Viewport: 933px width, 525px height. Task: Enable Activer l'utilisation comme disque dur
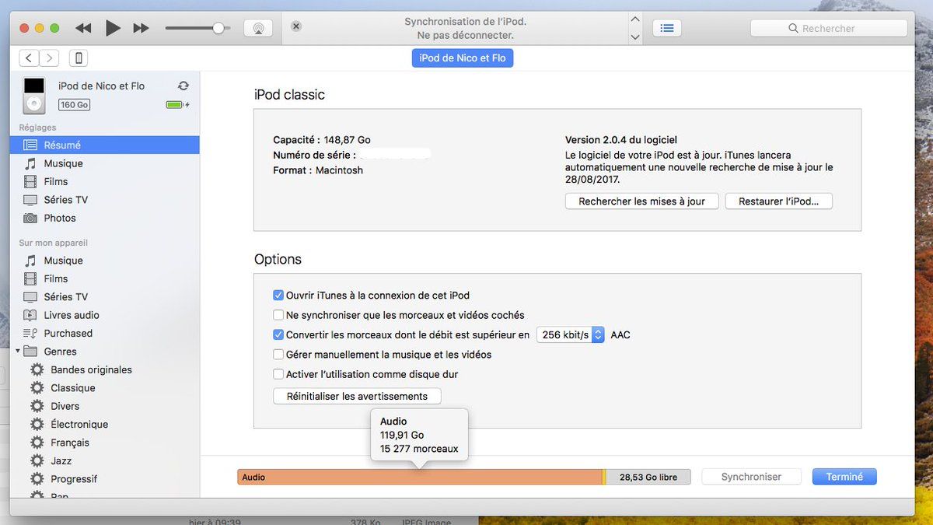click(x=278, y=374)
